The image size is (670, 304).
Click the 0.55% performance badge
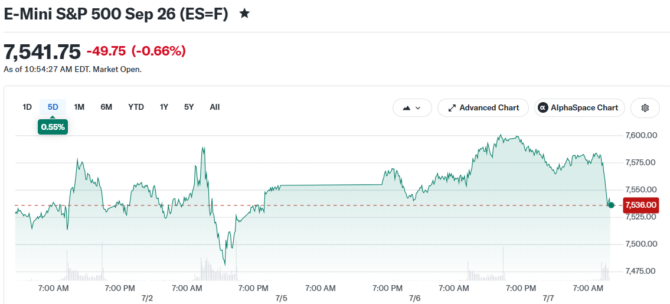[53, 127]
